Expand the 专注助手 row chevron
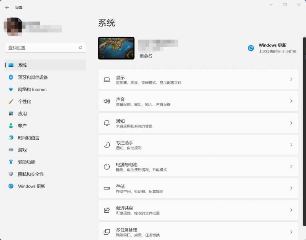Image resolution: width=306 pixels, height=240 pixels. click(x=291, y=145)
